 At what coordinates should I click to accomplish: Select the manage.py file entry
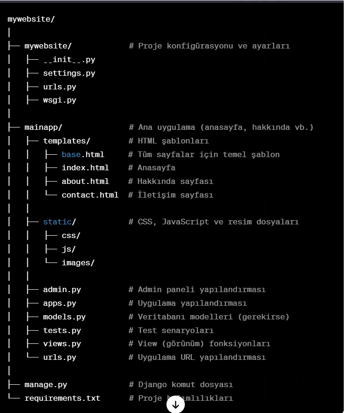pyautogui.click(x=46, y=385)
